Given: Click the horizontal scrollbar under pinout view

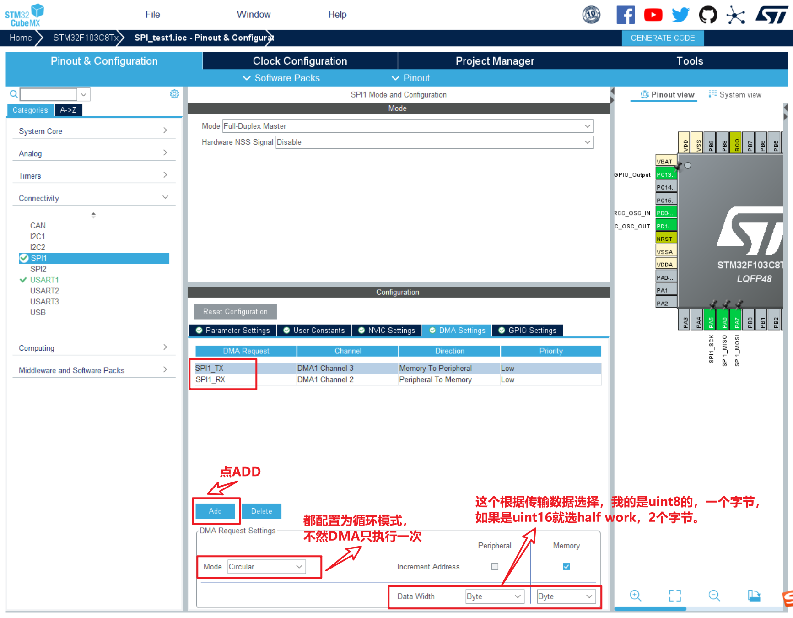Looking at the screenshot, I should pos(650,608).
